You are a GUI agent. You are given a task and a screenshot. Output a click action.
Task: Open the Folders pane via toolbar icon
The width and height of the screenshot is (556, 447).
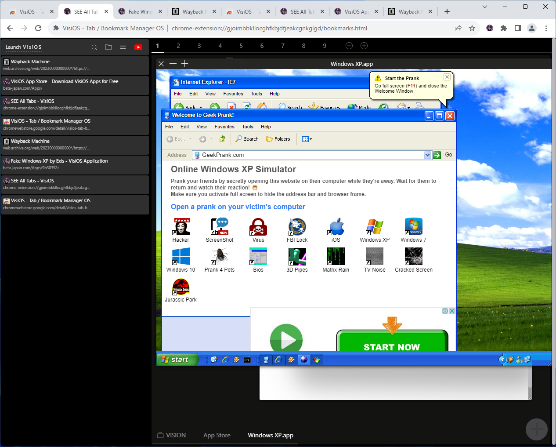[x=278, y=139]
